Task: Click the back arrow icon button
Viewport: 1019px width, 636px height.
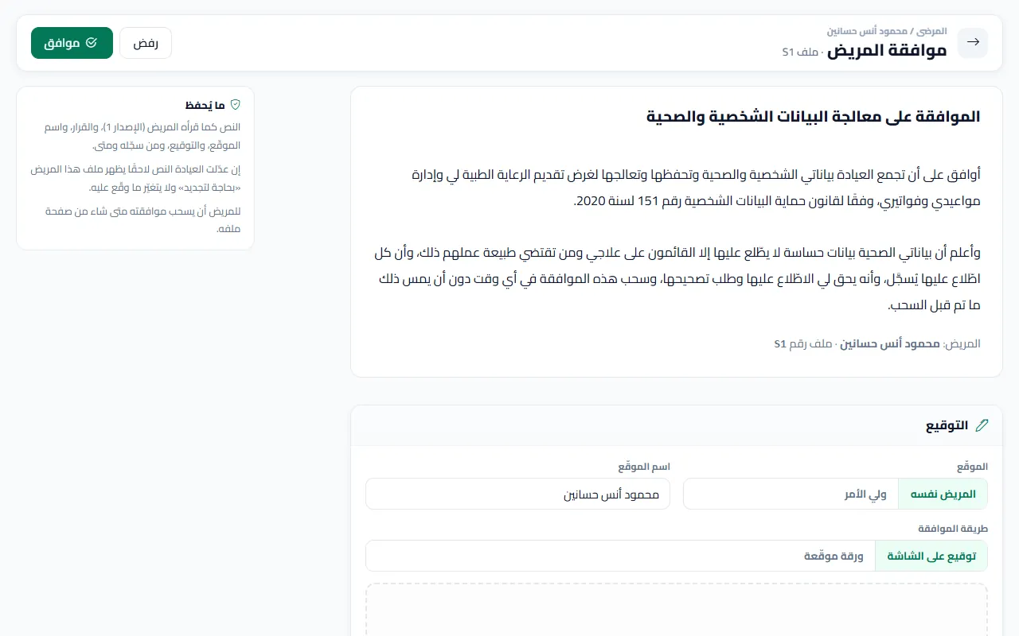Action: click(x=973, y=43)
